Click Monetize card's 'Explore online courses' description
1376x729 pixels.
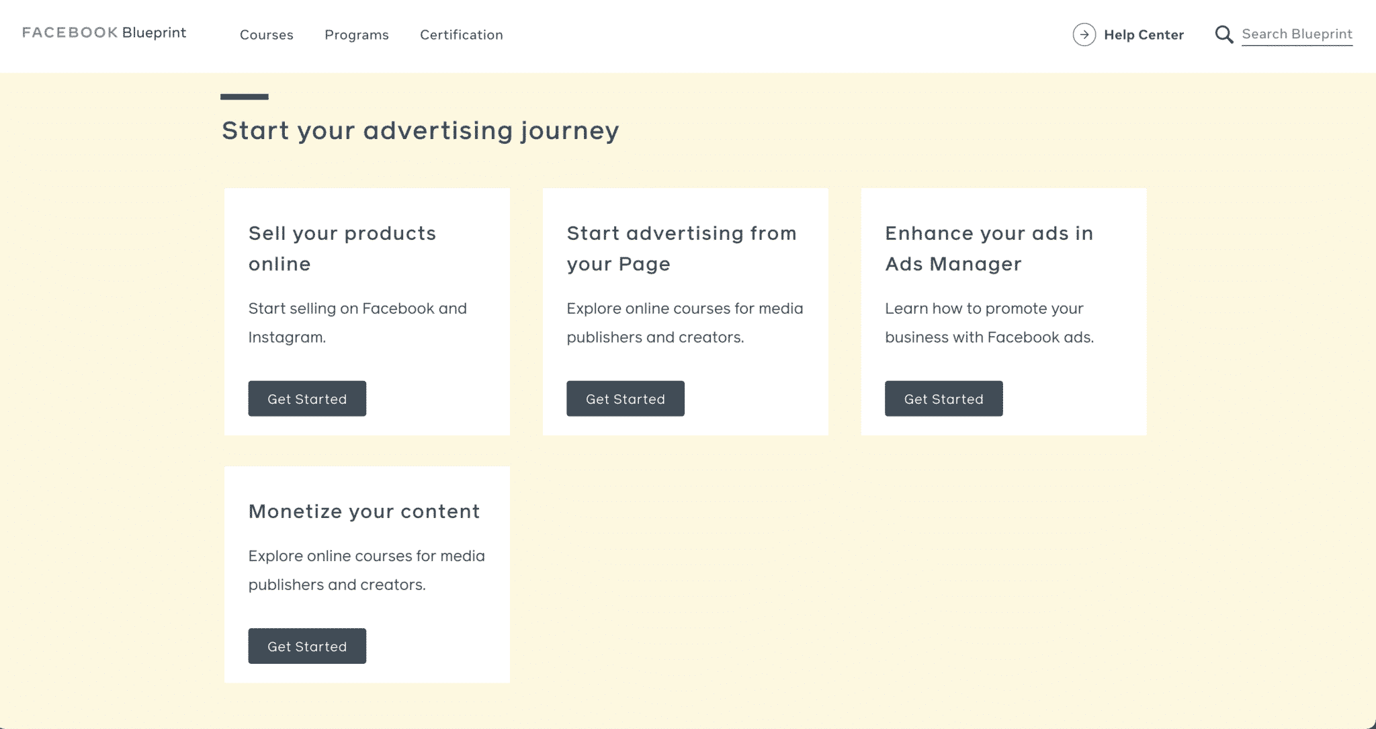click(x=366, y=570)
